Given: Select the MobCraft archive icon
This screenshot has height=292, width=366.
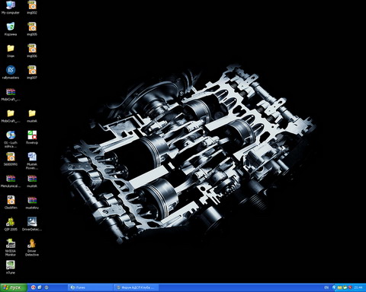Looking at the screenshot, I should click(11, 94).
